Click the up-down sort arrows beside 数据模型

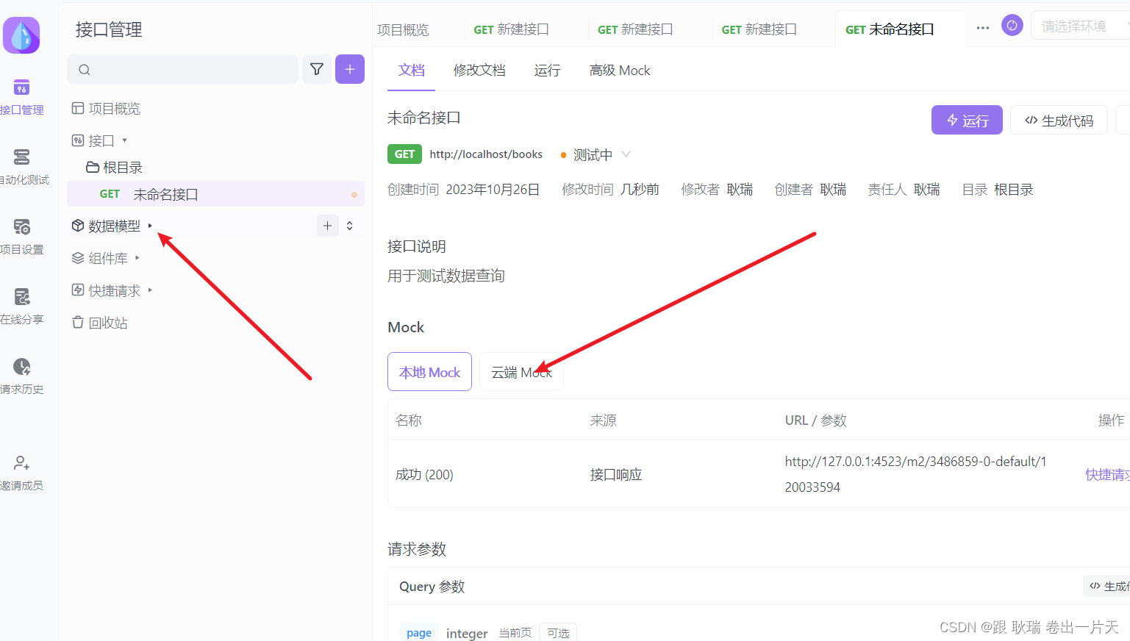pos(350,226)
